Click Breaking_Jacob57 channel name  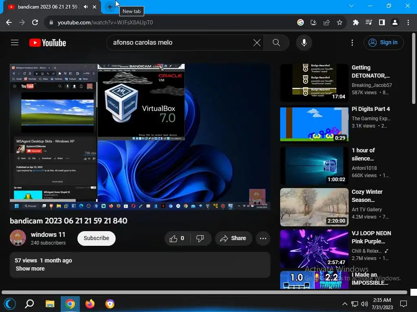[371, 85]
